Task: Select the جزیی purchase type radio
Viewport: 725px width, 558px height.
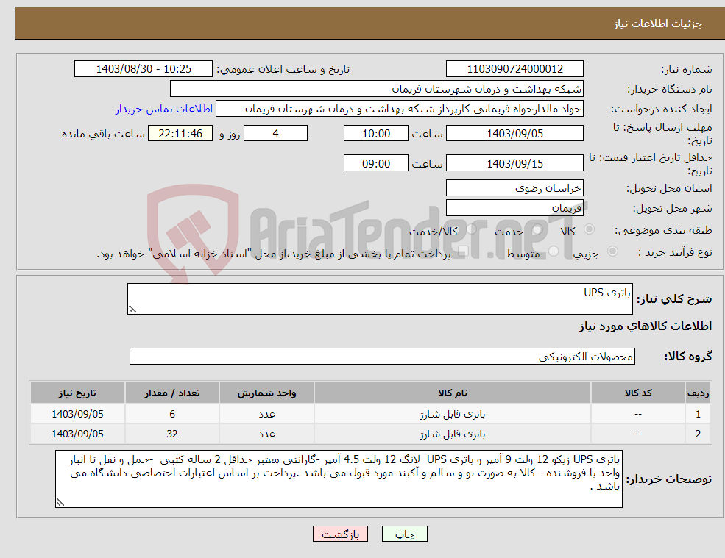Action: (612, 251)
